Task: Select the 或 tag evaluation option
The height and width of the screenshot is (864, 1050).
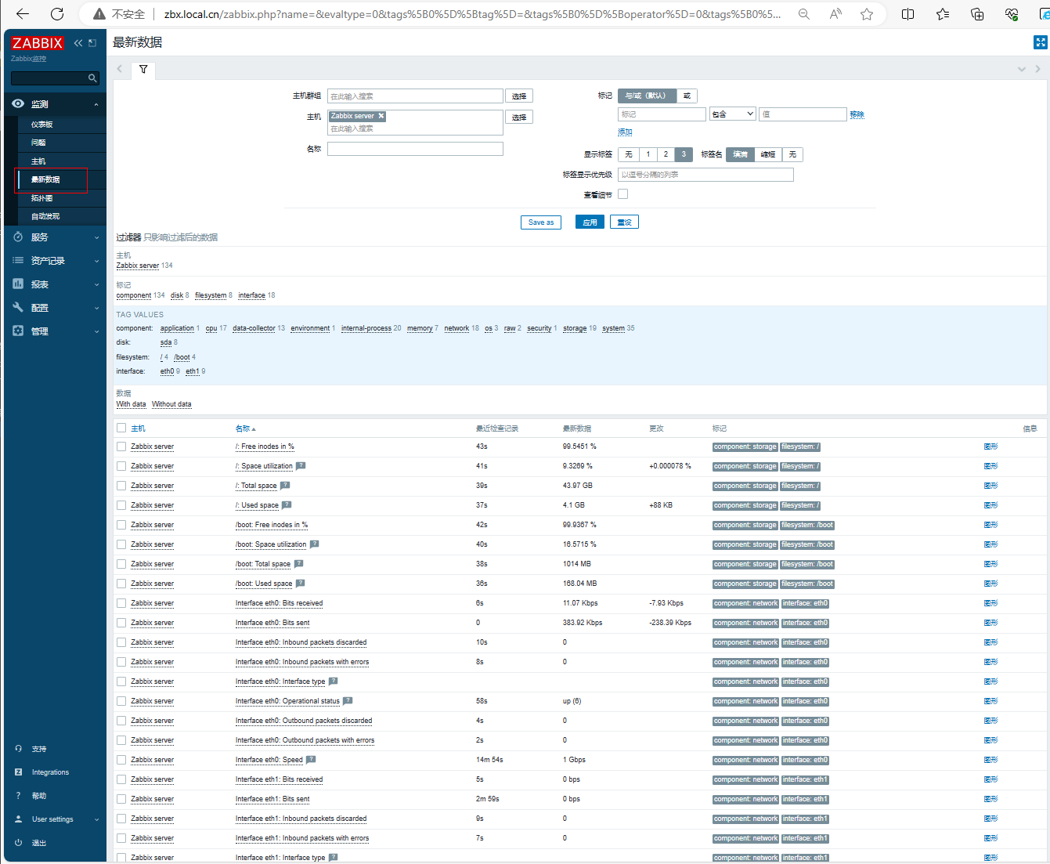Action: tap(687, 96)
